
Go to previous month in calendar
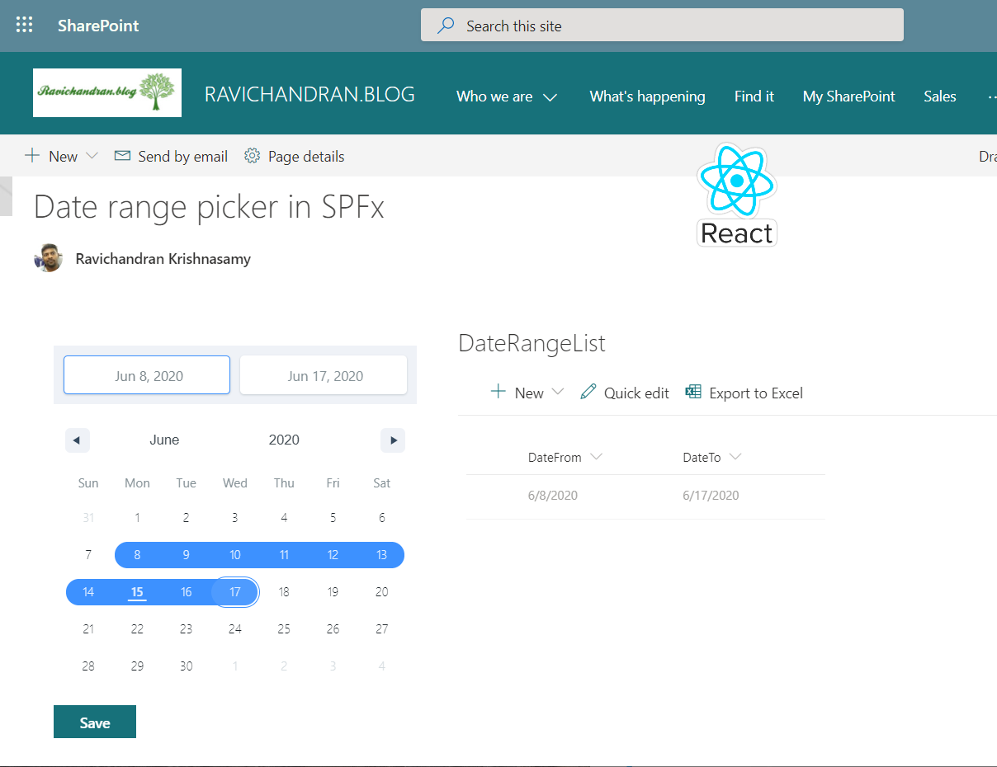[77, 440]
